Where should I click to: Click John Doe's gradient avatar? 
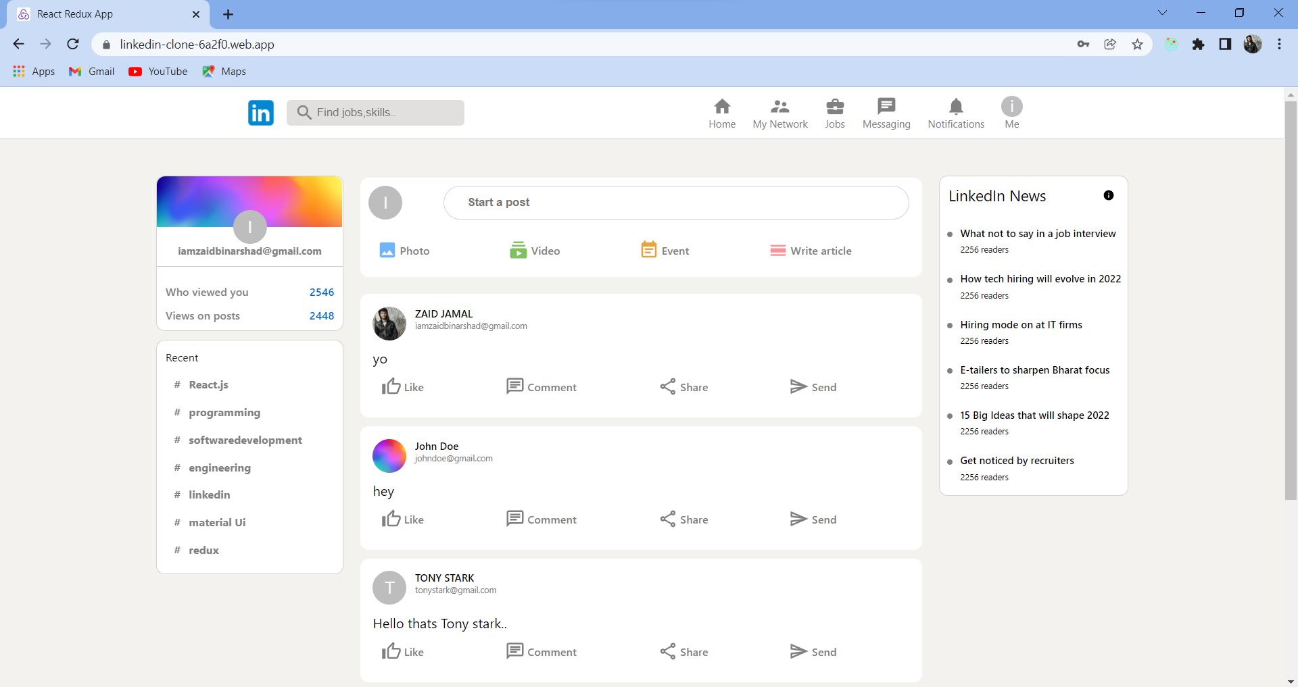click(x=389, y=456)
